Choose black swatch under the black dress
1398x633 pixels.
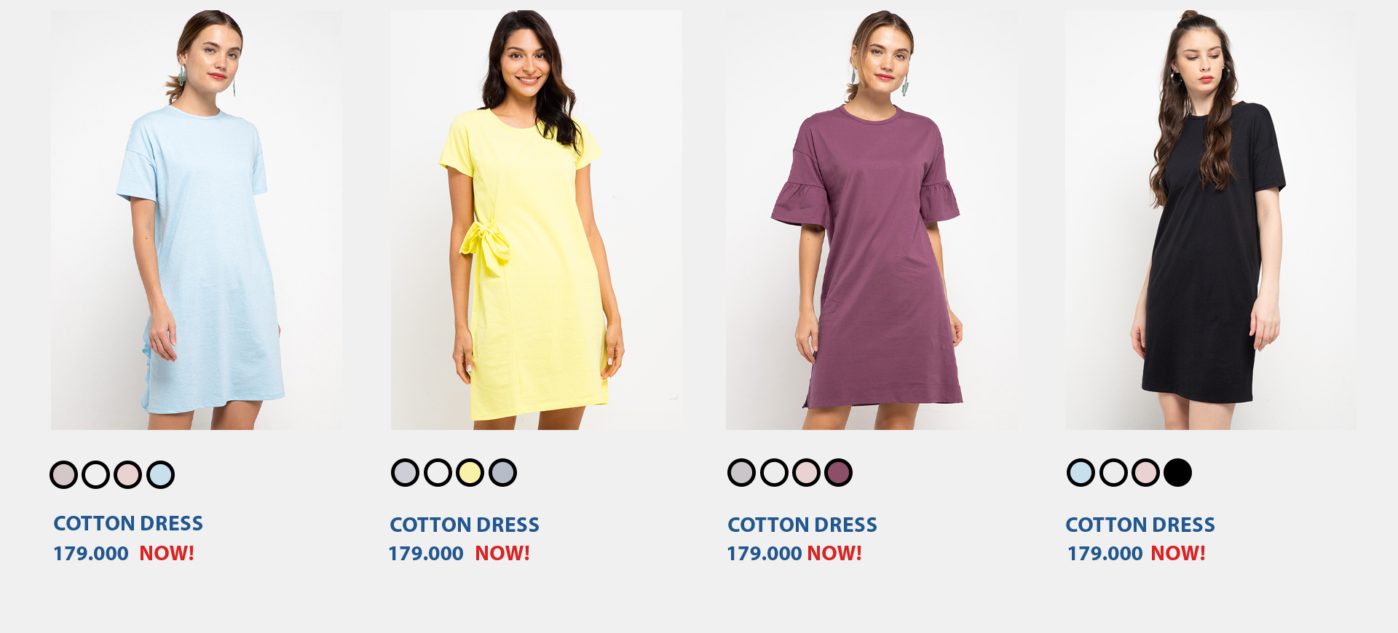1177,473
